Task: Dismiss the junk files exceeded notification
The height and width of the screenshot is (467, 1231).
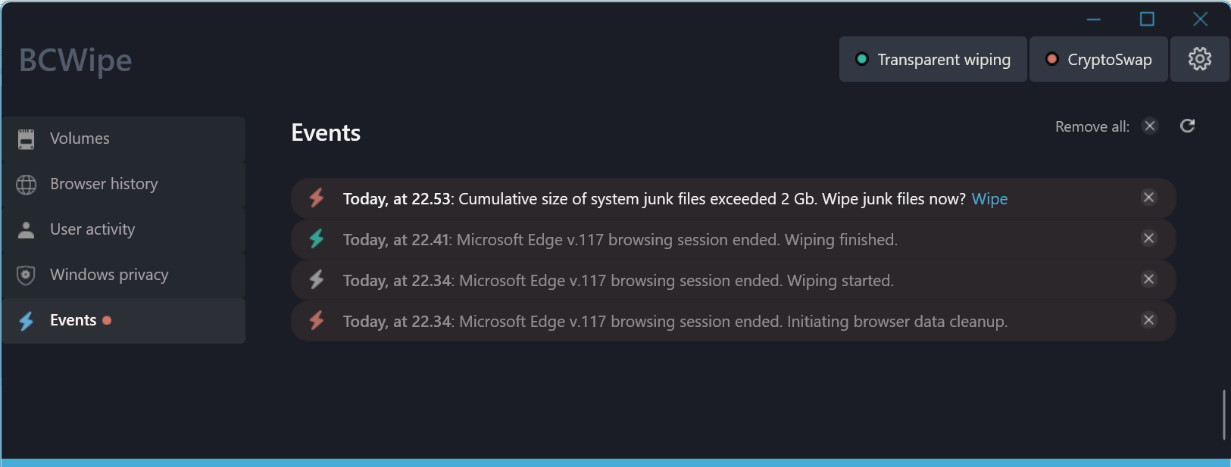Action: 1148,198
